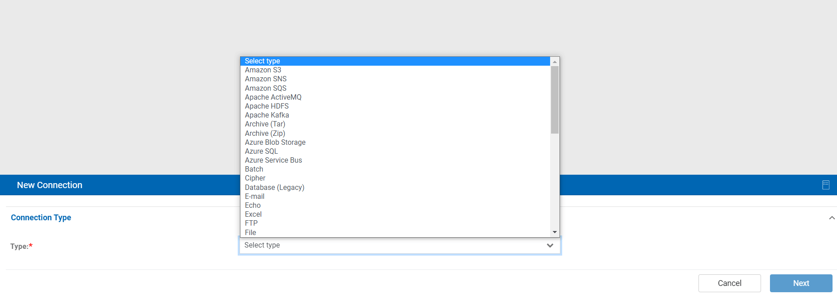The image size is (837, 294).
Task: Click the Next button
Action: [801, 283]
